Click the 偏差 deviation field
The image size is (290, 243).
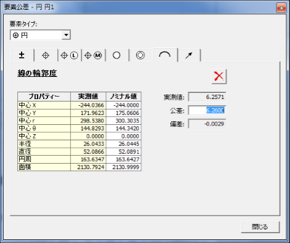(207, 124)
